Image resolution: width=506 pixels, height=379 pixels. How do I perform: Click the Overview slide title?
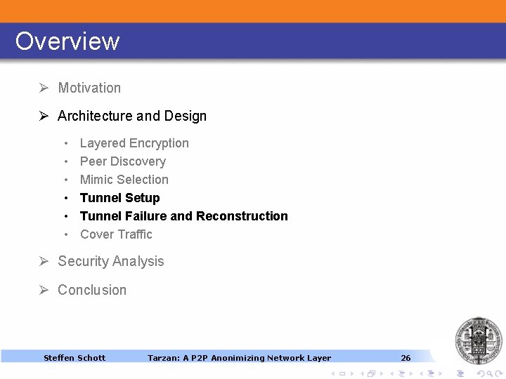coord(67,41)
